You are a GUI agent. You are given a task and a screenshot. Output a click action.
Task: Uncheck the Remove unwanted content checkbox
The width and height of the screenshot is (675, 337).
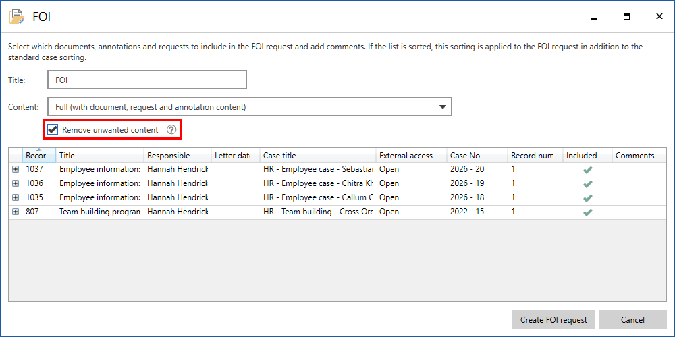pos(53,129)
